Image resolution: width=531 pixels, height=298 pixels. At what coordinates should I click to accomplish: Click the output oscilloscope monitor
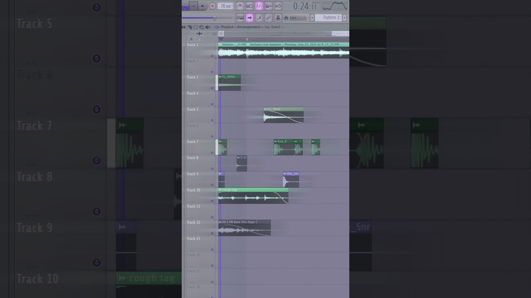point(335,6)
